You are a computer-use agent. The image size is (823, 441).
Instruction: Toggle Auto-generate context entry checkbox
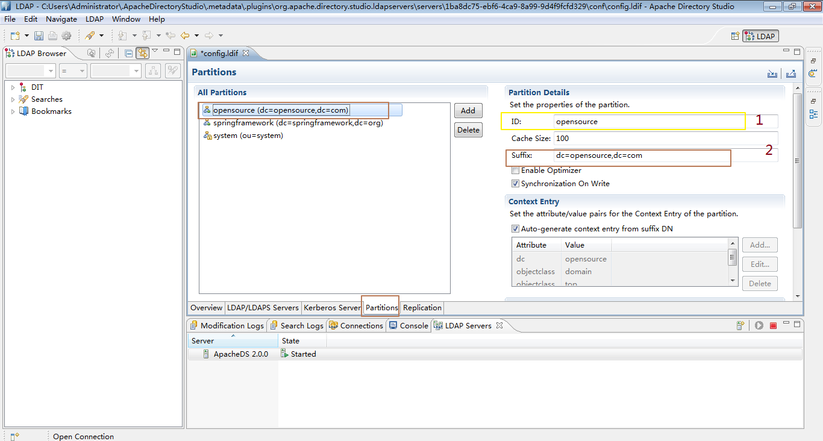point(515,229)
